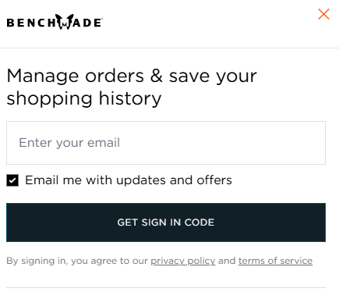Open the privacy policy link
The image size is (339, 299).
pos(183,261)
